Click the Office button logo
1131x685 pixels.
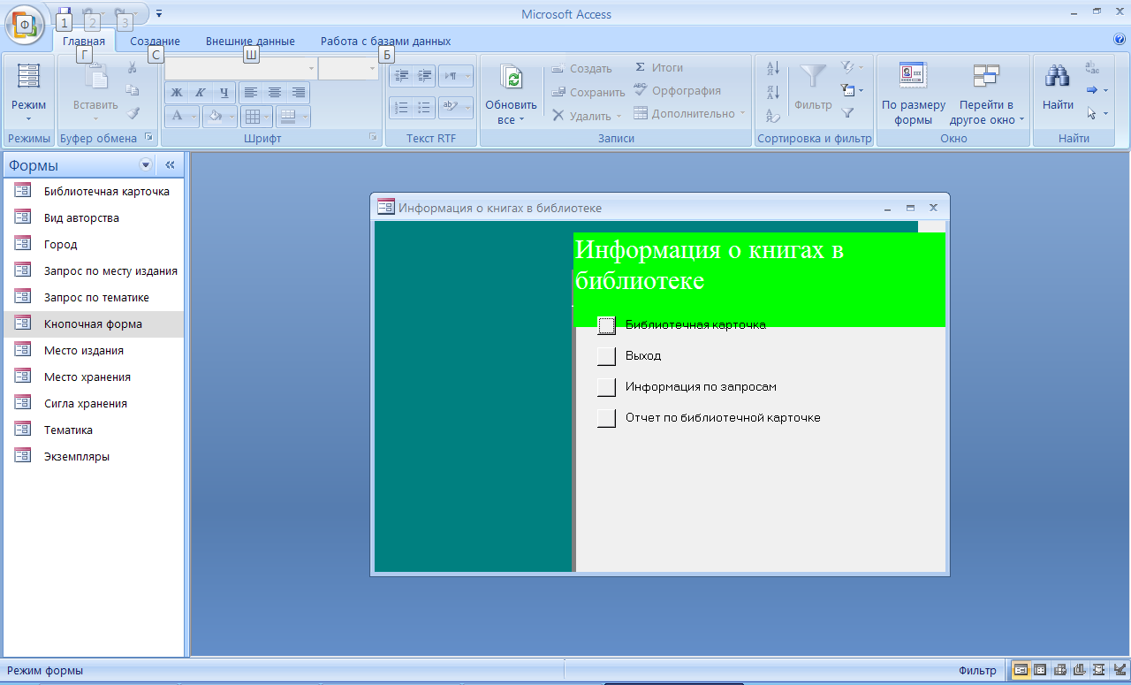(25, 25)
